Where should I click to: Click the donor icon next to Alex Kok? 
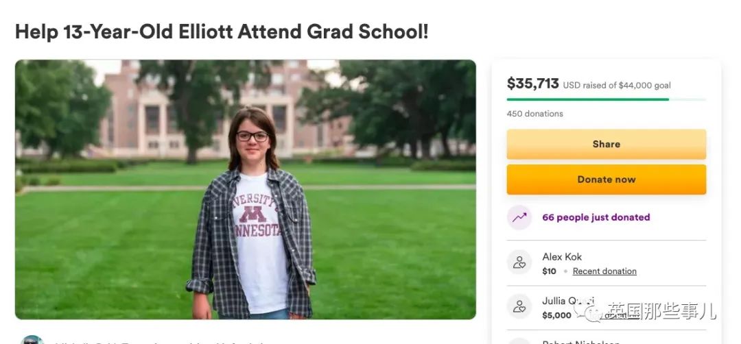[519, 263]
